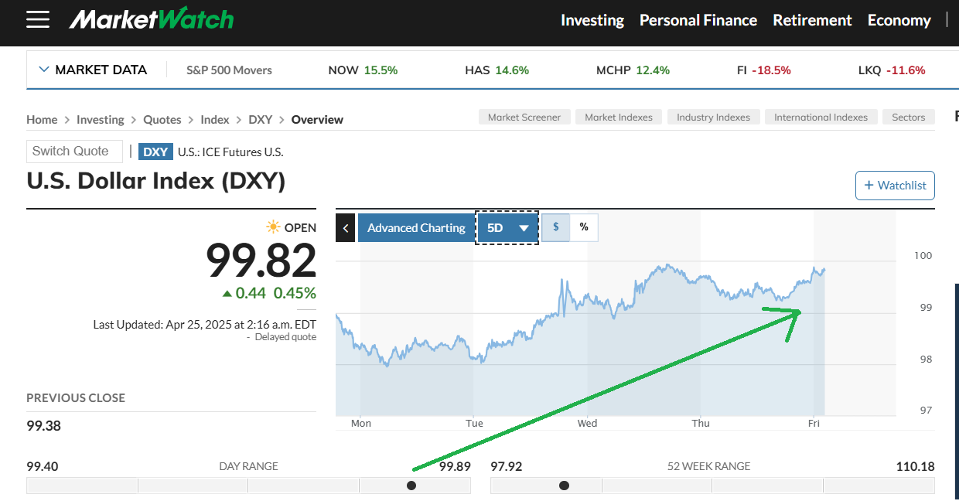Open Advanced Charting
This screenshot has width=959, height=501.
(416, 228)
